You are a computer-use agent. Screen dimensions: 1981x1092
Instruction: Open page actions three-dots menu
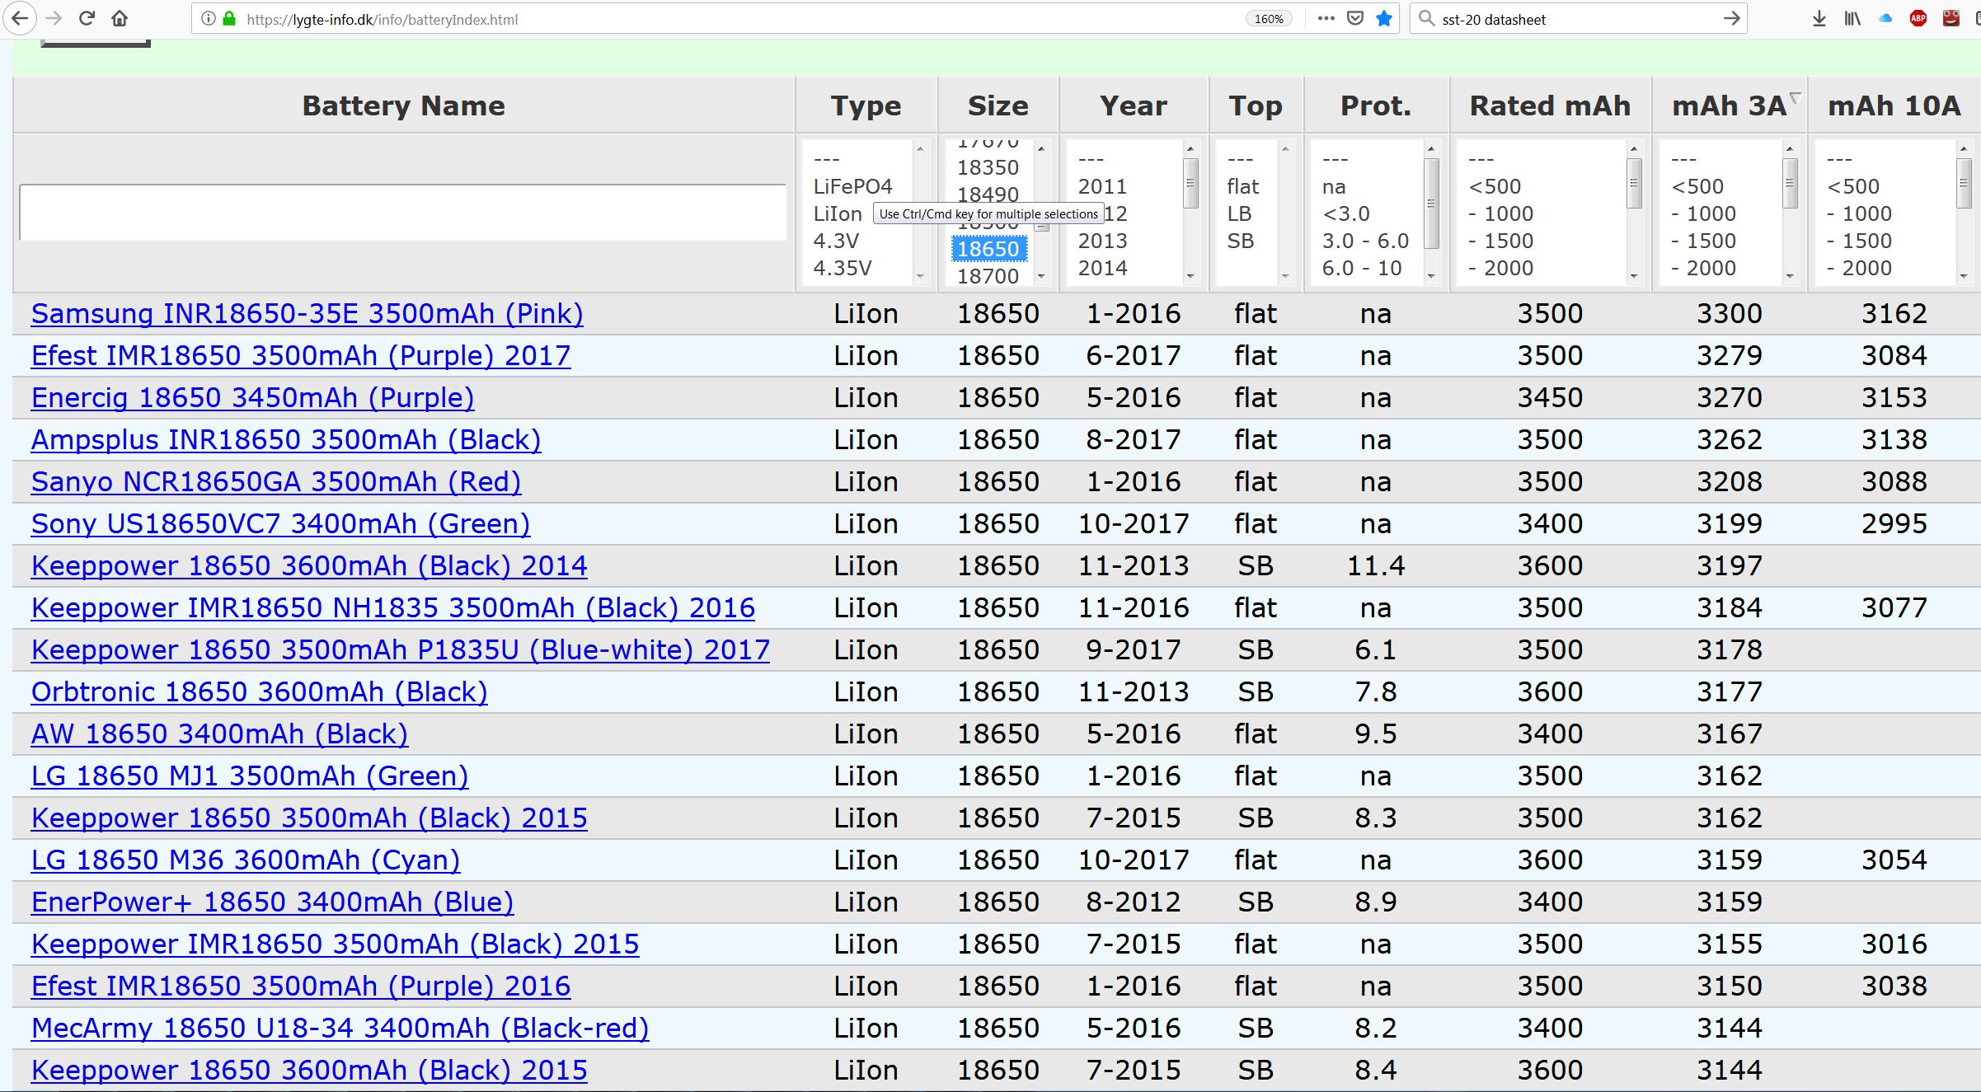tap(1326, 18)
